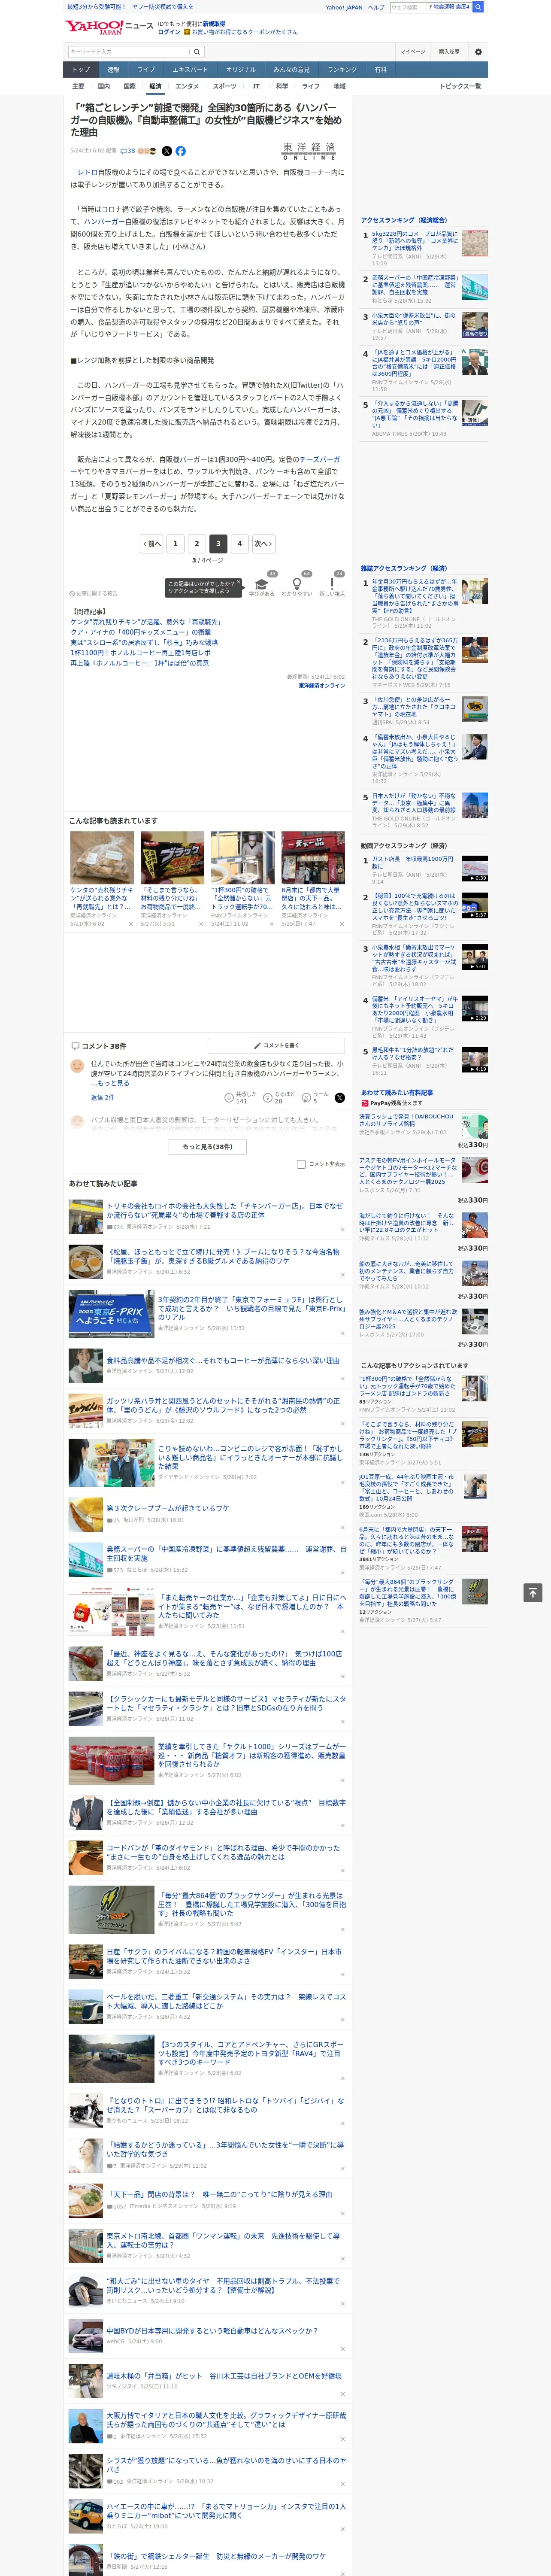Open settings via the gear icon

tap(478, 51)
